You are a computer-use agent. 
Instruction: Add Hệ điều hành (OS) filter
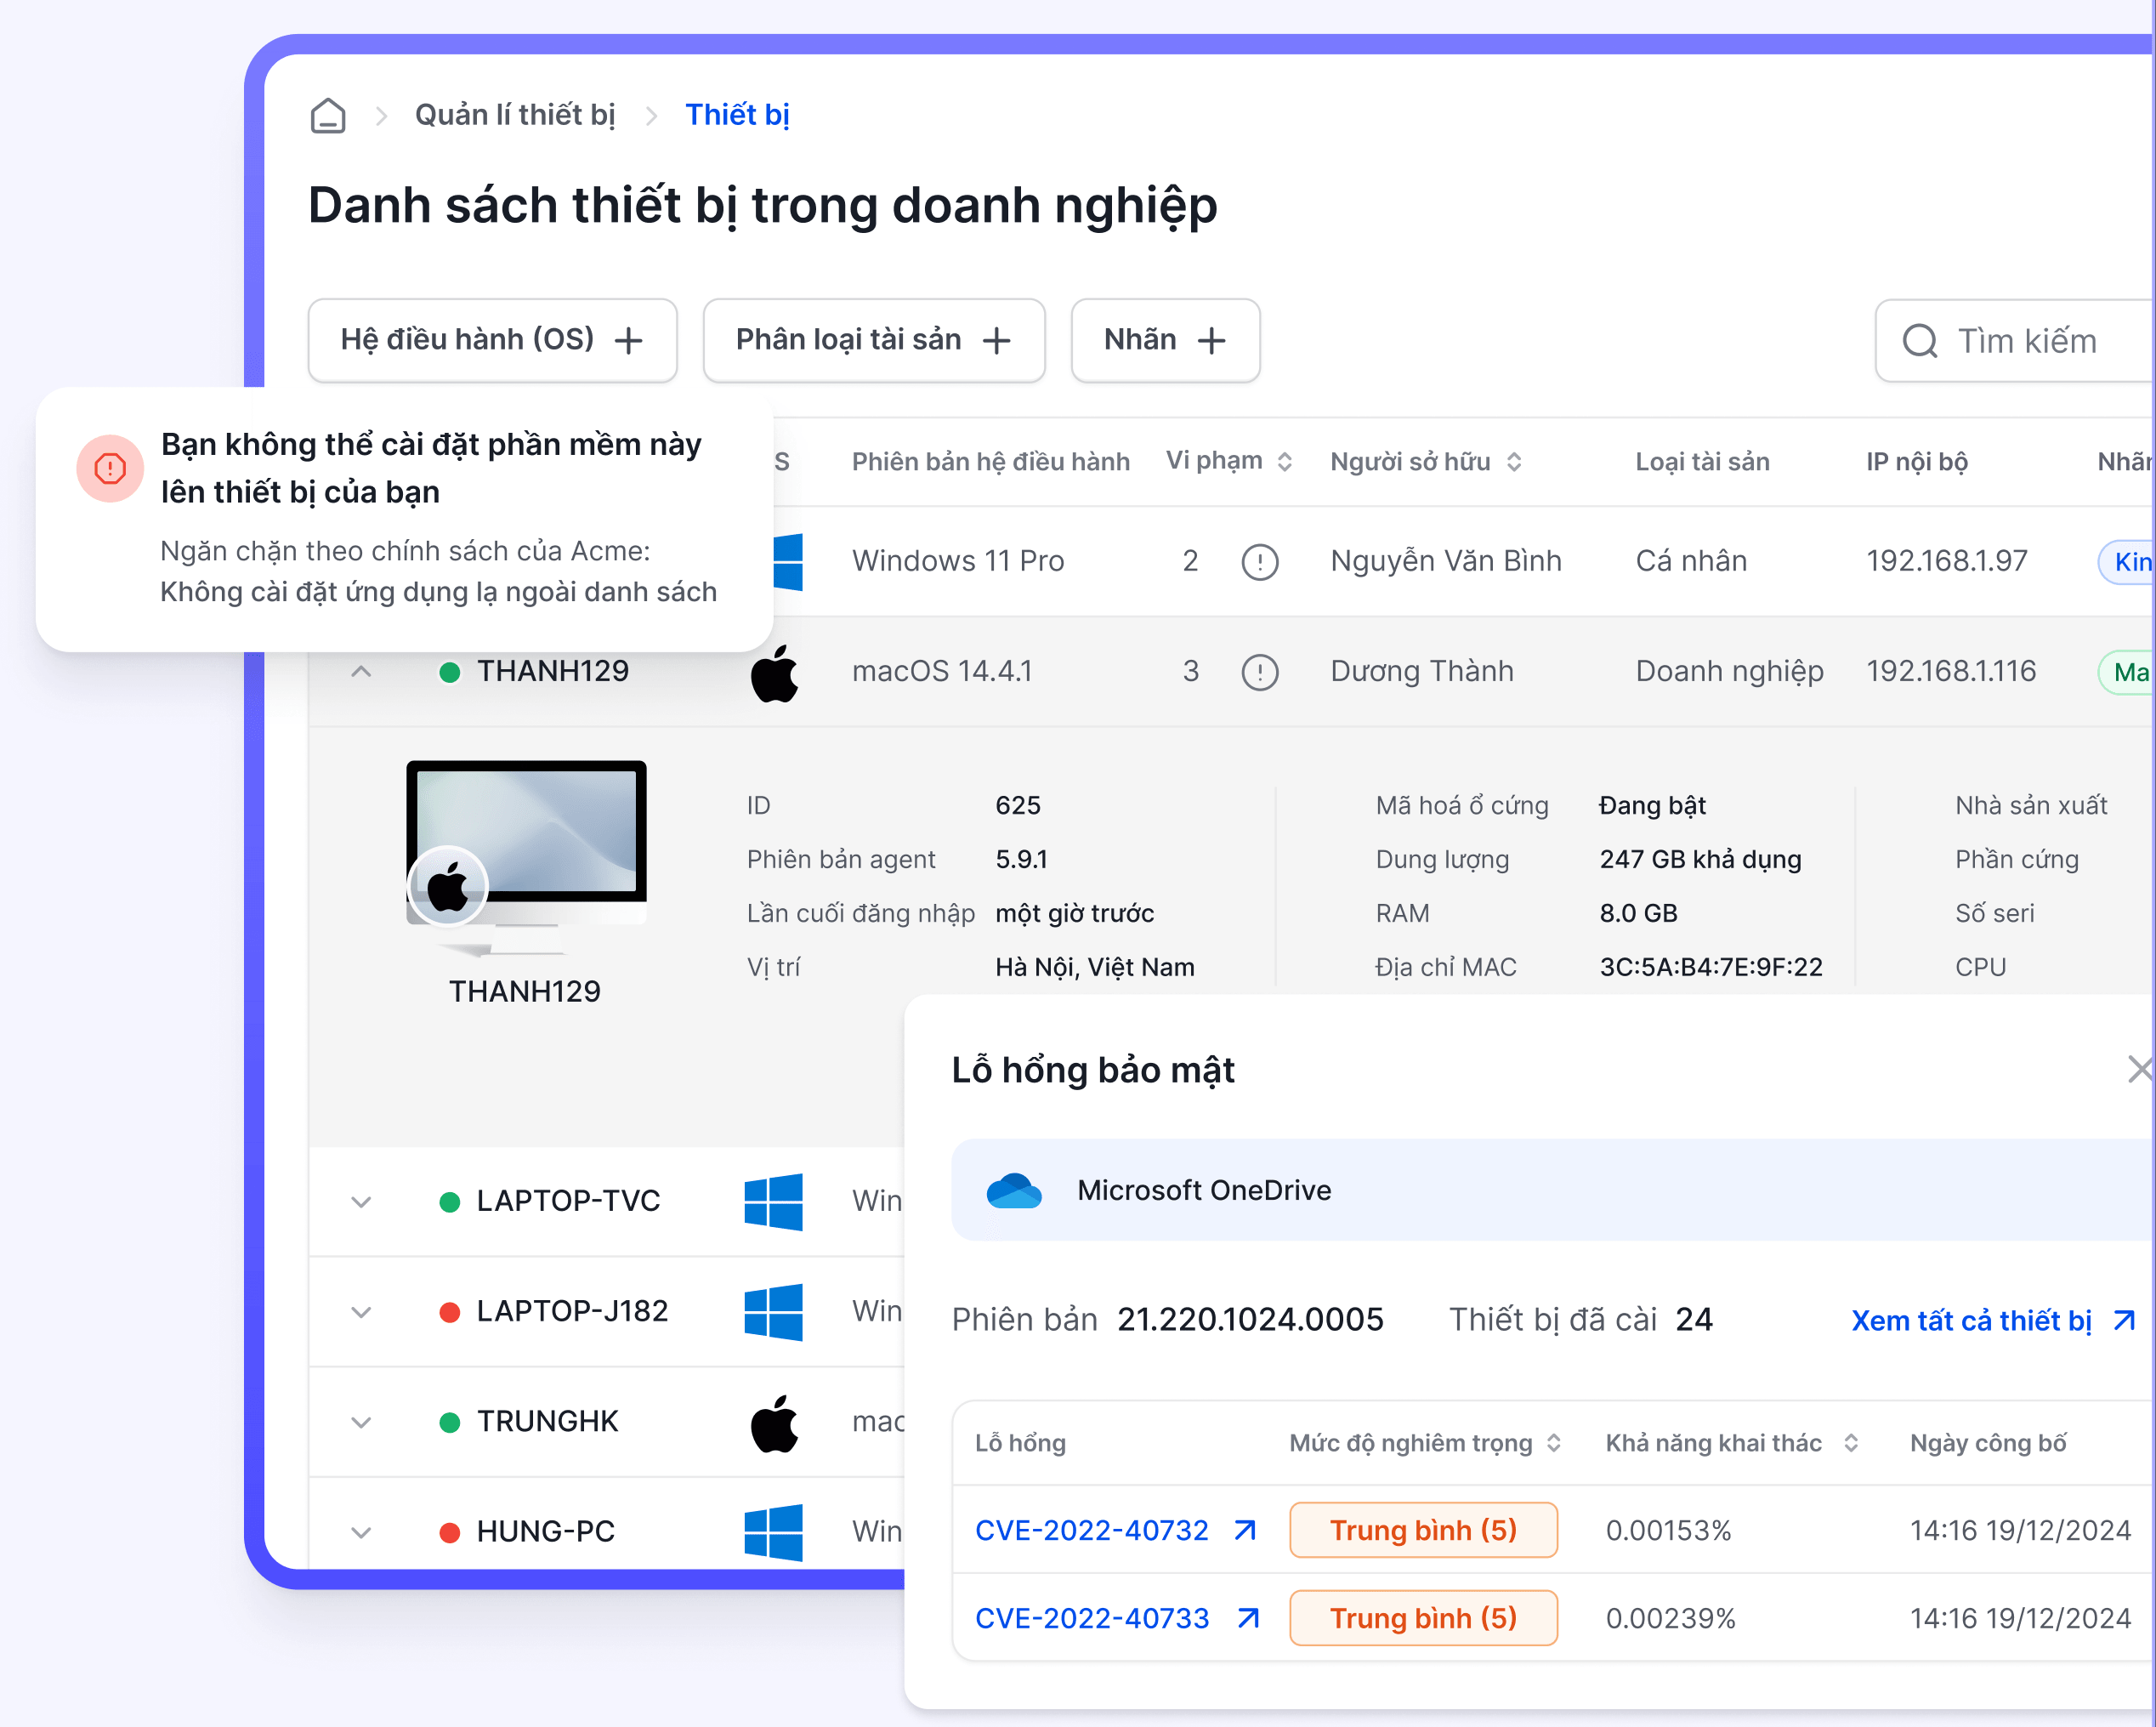tap(492, 340)
